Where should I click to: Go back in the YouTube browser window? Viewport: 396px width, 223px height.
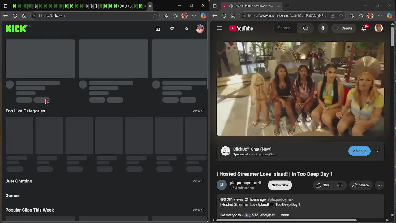[x=214, y=15]
